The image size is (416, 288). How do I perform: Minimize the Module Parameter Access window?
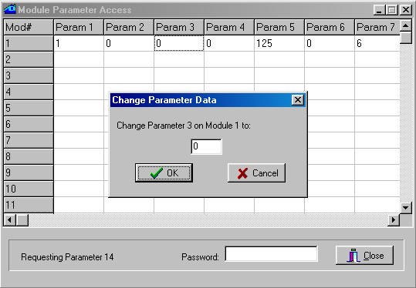380,10
